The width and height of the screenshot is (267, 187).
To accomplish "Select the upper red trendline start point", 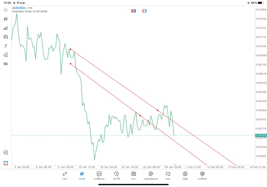I will [x=71, y=49].
